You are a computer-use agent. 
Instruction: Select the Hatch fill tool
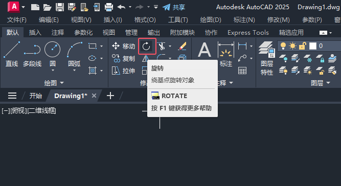93,71
